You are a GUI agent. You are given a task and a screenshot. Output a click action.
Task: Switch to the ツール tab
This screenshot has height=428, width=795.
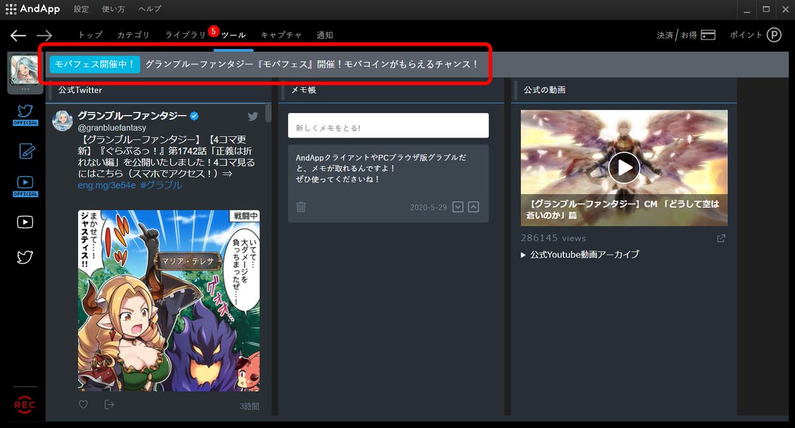(233, 36)
